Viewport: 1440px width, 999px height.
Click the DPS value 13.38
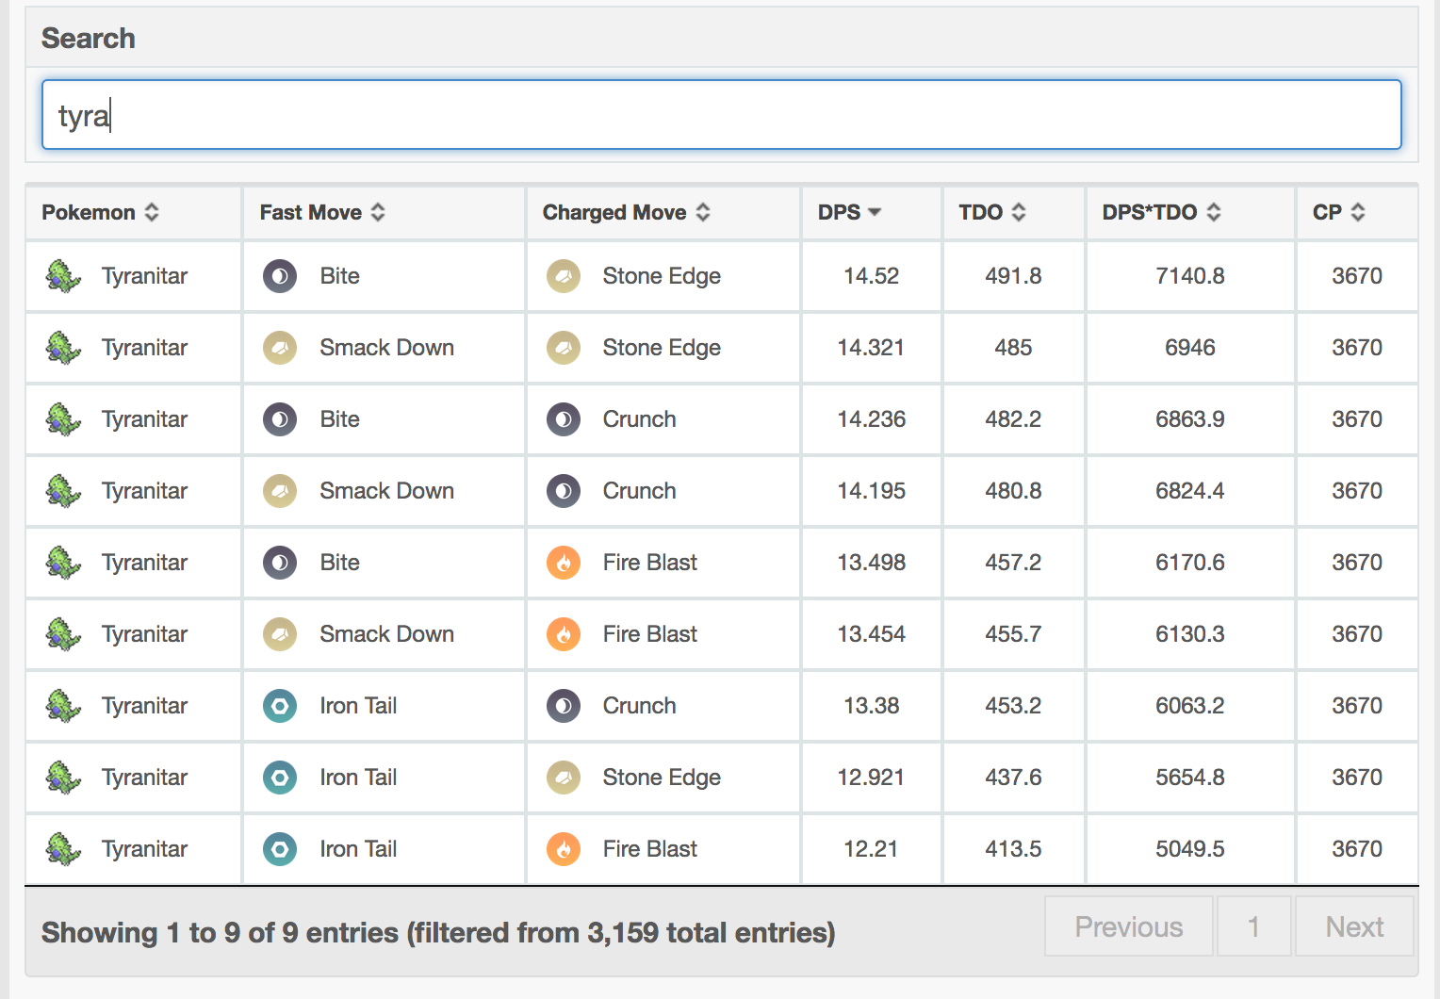pyautogui.click(x=872, y=706)
